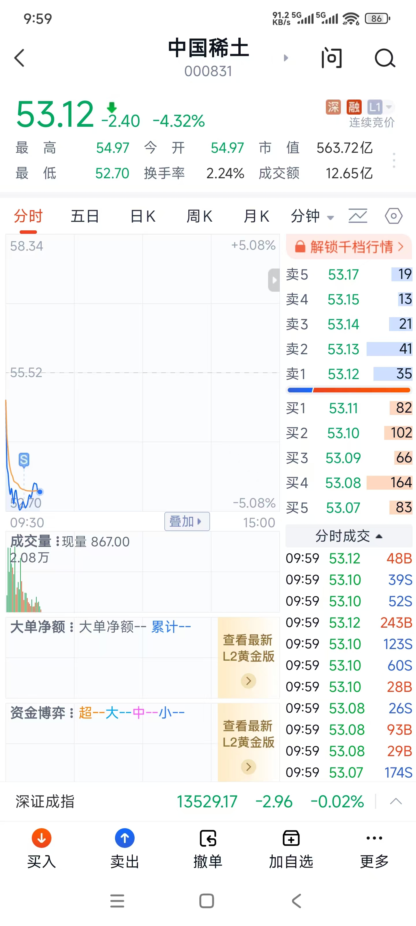Collapse order book with side arrow

(x=274, y=280)
